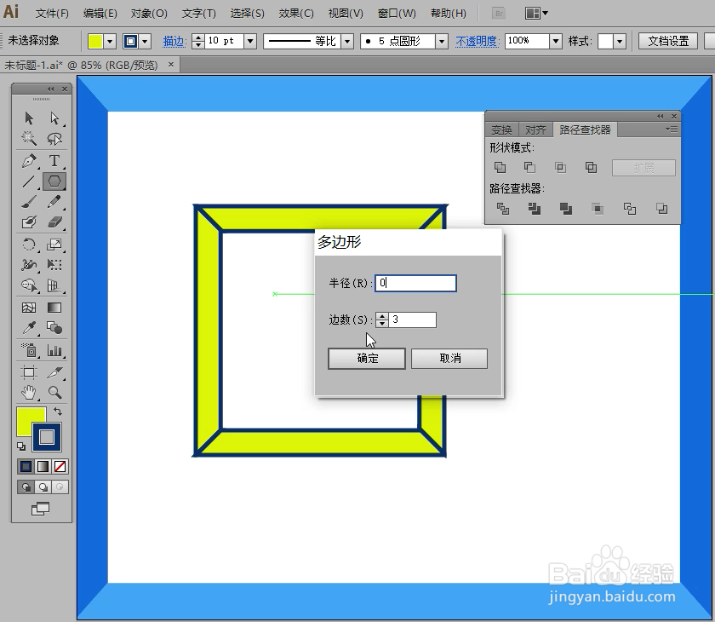Select the Eraser tool
Image resolution: width=715 pixels, height=622 pixels.
pyautogui.click(x=54, y=222)
